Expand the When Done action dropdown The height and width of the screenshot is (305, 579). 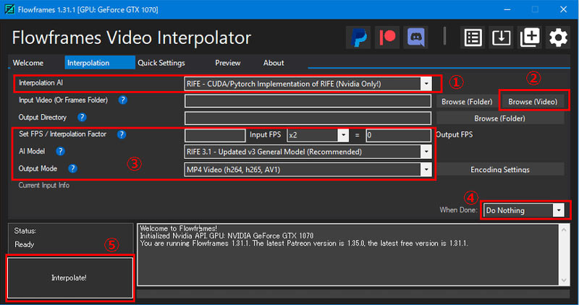[557, 210]
